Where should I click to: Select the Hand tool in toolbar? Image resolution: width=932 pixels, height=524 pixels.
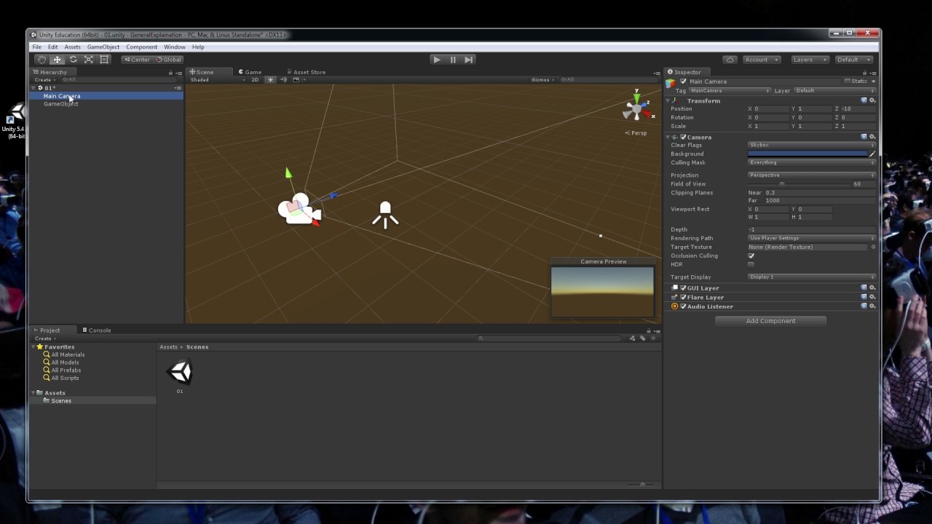tap(42, 60)
